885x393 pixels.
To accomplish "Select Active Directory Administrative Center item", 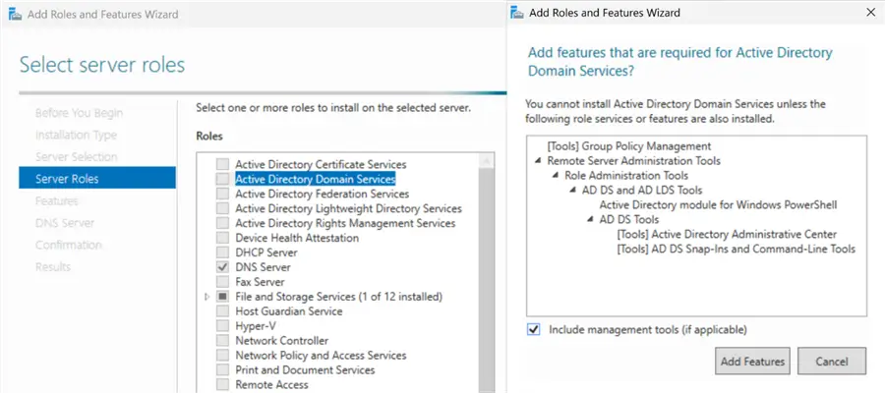I will 727,234.
